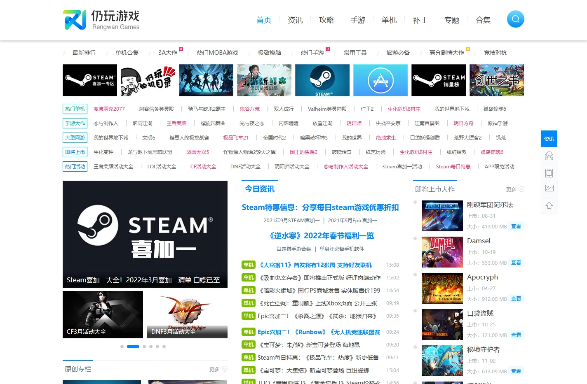Select the first carousel pagination dot
Viewport: 587px width, 384px height.
[x=122, y=347]
